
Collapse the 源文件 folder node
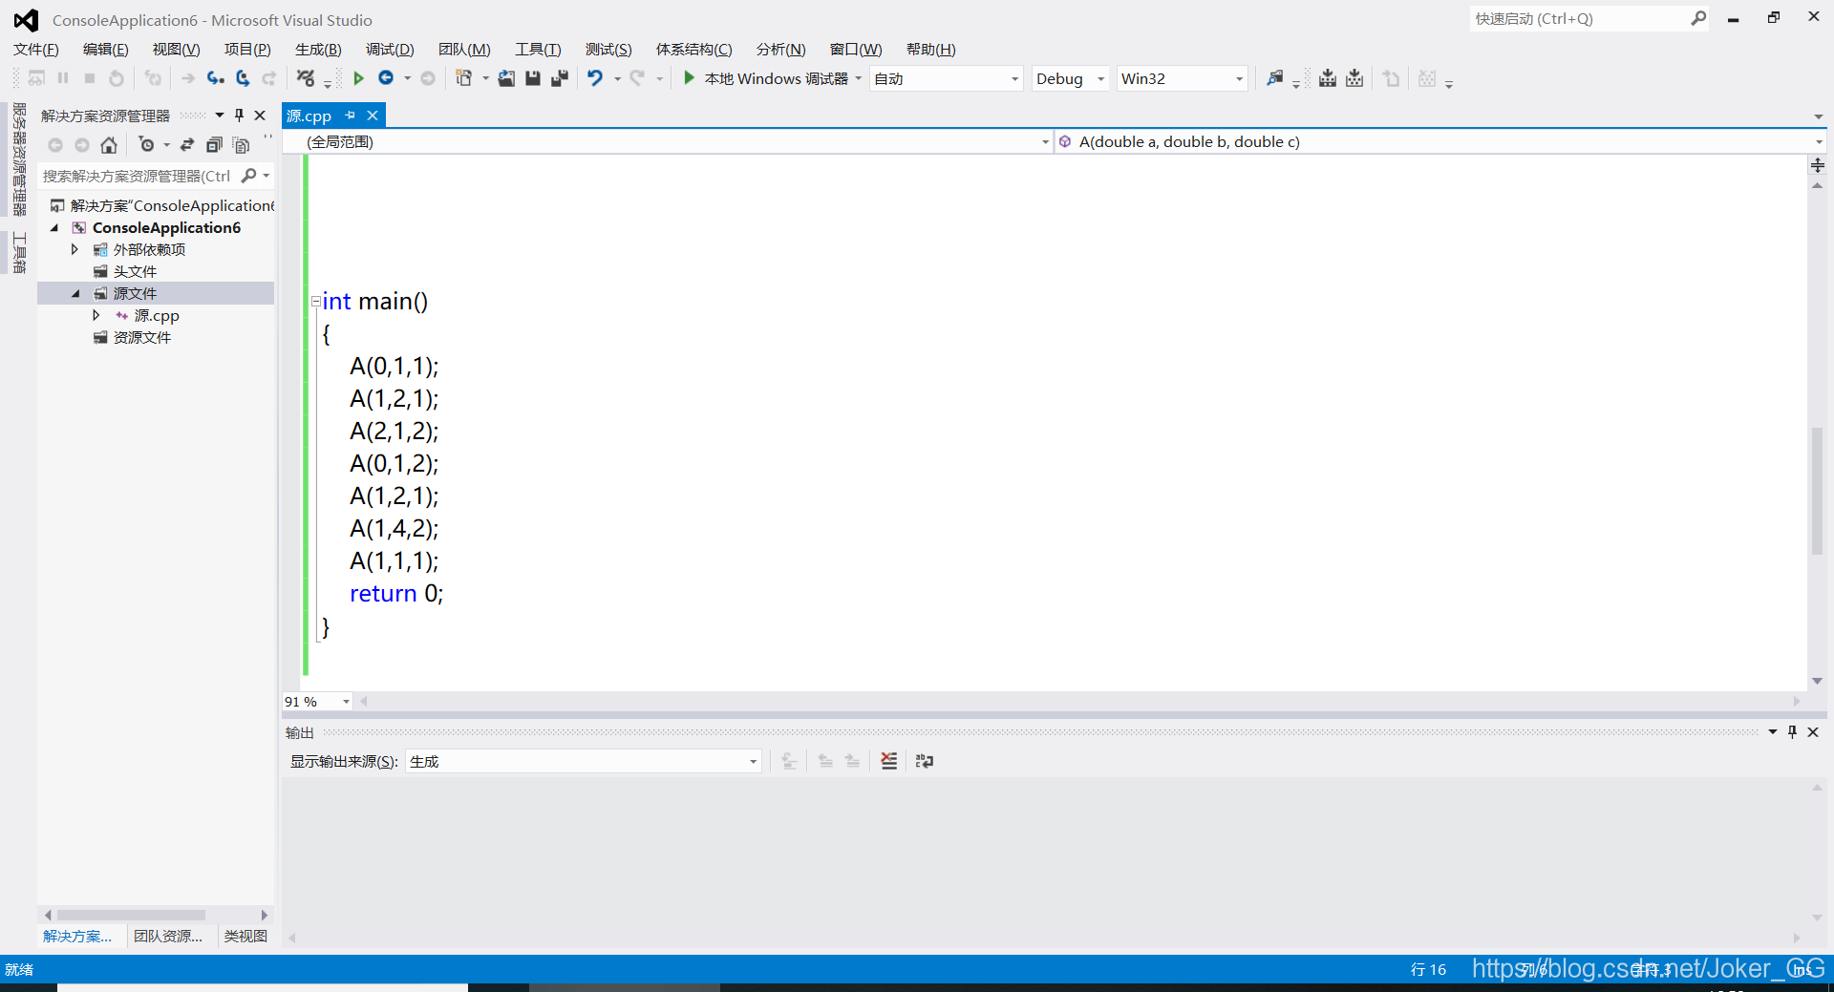(x=75, y=293)
